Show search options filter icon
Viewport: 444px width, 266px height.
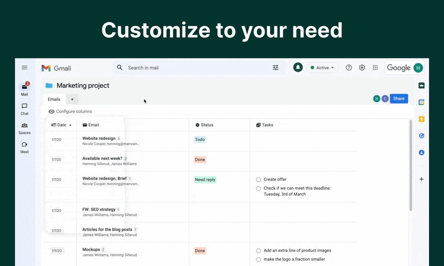[x=275, y=68]
